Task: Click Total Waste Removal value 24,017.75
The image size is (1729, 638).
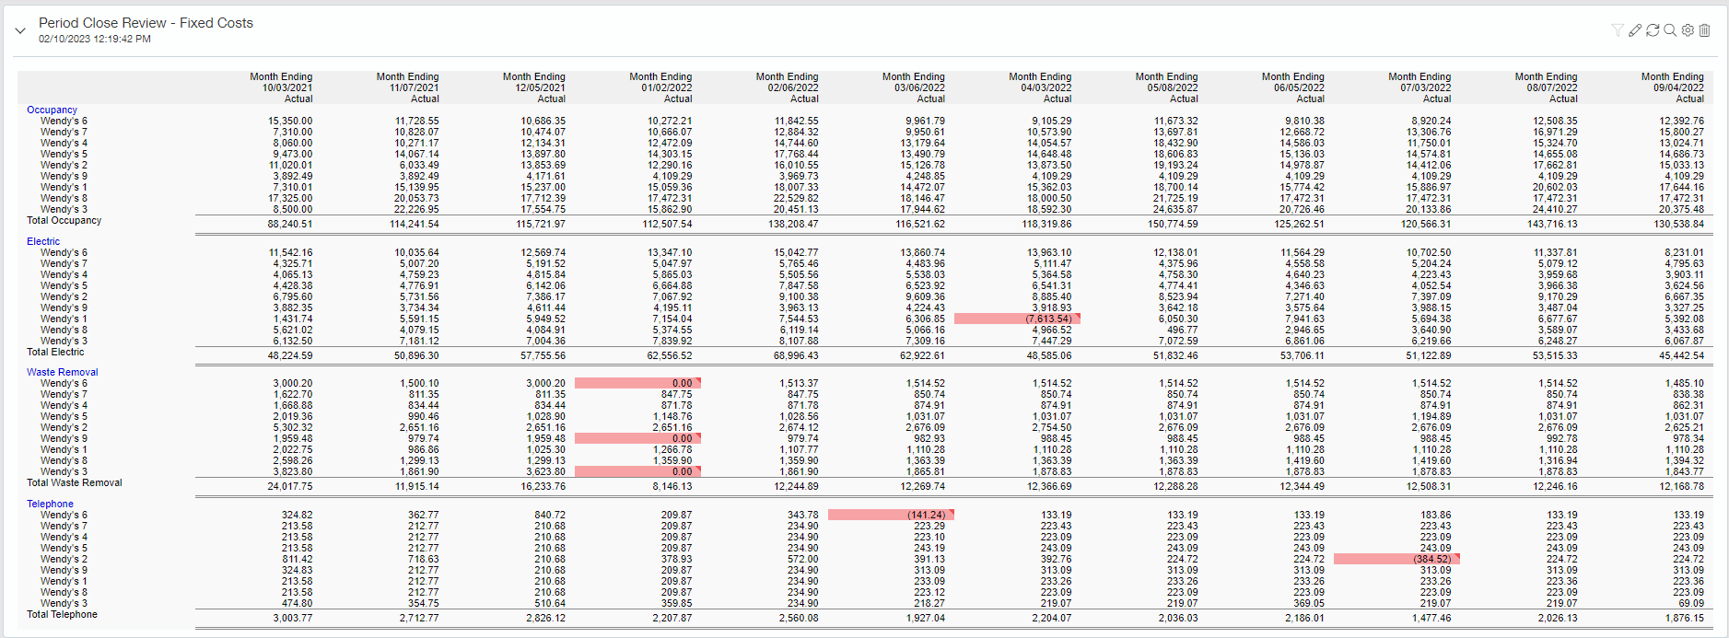Action: point(290,486)
